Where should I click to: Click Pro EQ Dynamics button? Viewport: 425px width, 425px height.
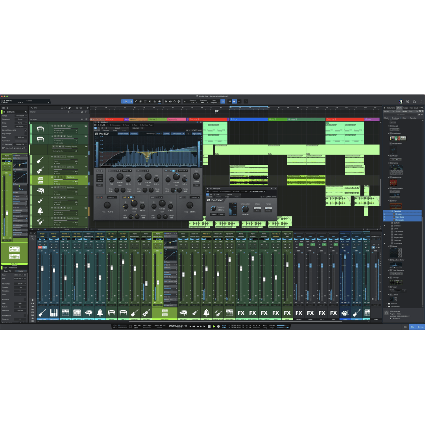pyautogui.click(x=134, y=134)
